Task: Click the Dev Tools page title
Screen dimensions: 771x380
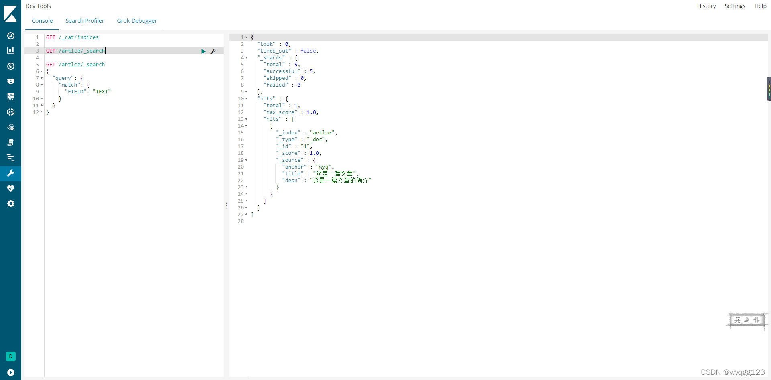Action: (38, 6)
